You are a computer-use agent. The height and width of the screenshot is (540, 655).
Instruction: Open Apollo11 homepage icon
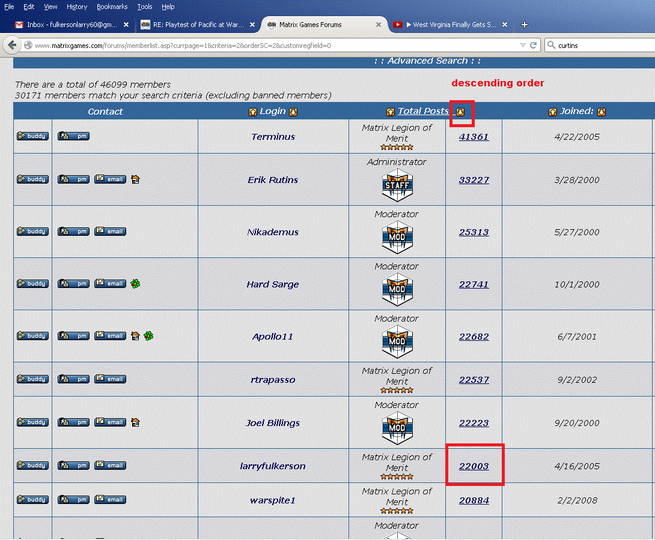pyautogui.click(x=135, y=335)
